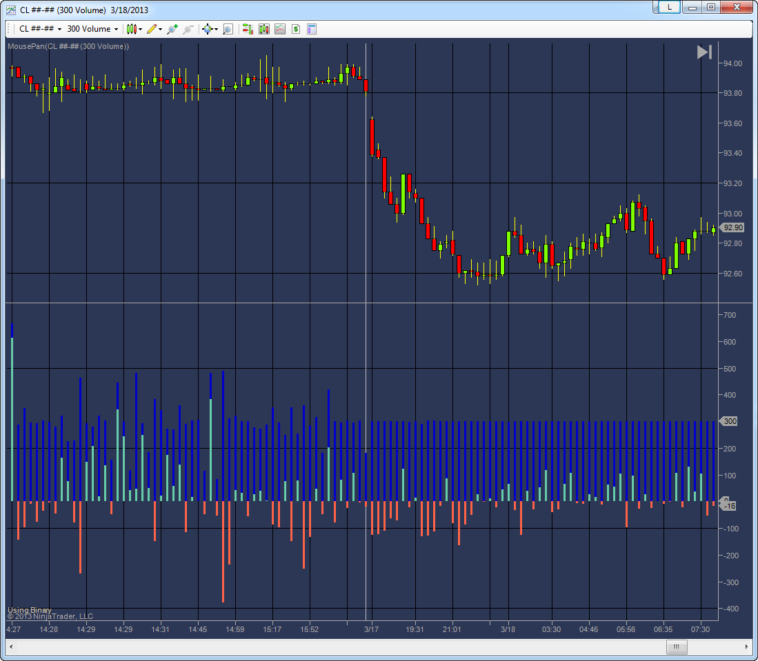This screenshot has width=758, height=661.
Task: Expand the chart style dropdown arrow
Action: [141, 29]
